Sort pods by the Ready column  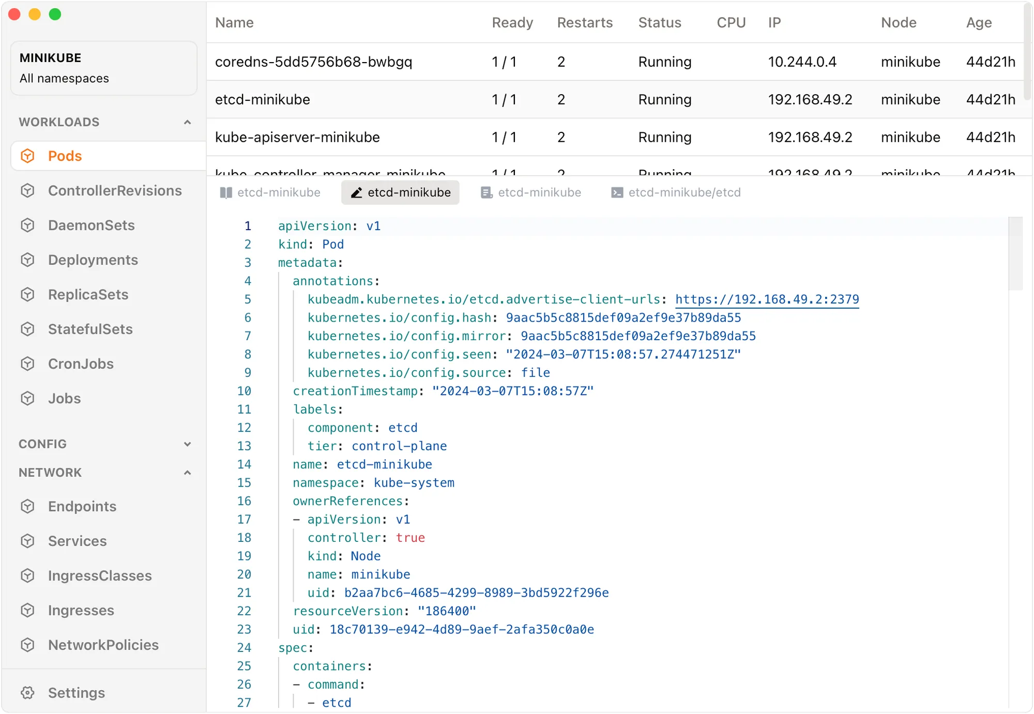point(512,22)
